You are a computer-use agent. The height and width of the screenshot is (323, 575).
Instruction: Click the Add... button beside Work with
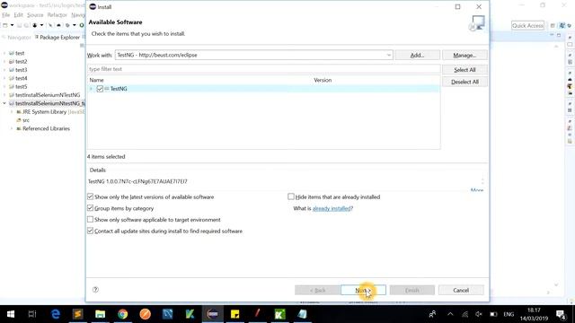(x=417, y=56)
